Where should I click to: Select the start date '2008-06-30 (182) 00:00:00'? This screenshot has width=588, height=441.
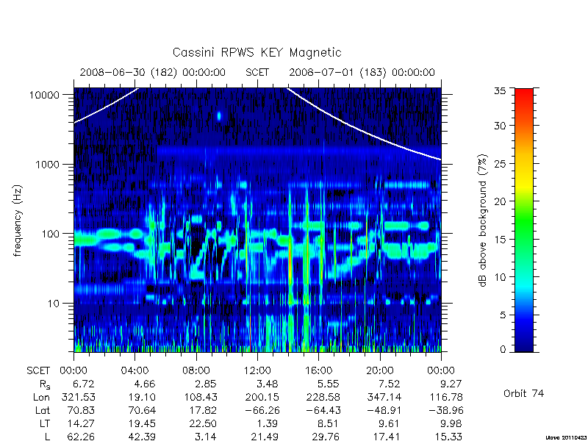coord(153,72)
